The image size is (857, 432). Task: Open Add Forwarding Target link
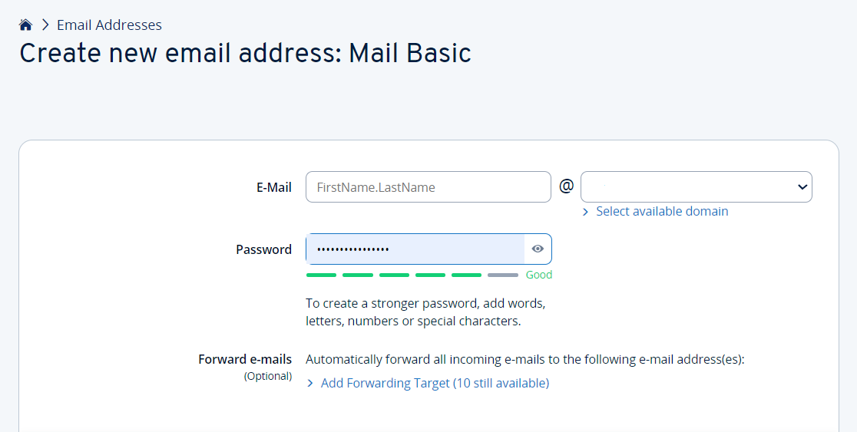[x=435, y=383]
